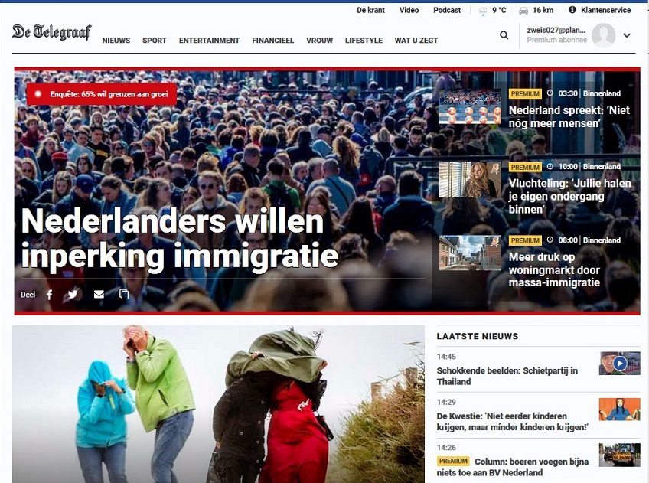649x483 pixels.
Task: Click the weather 9 °C icon
Action: click(x=483, y=11)
